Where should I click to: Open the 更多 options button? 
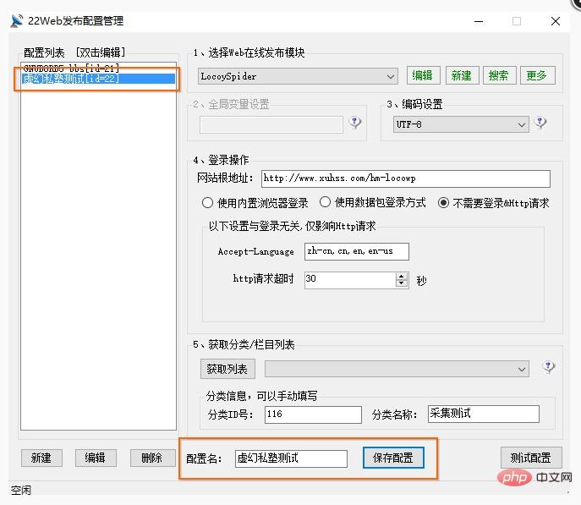537,75
